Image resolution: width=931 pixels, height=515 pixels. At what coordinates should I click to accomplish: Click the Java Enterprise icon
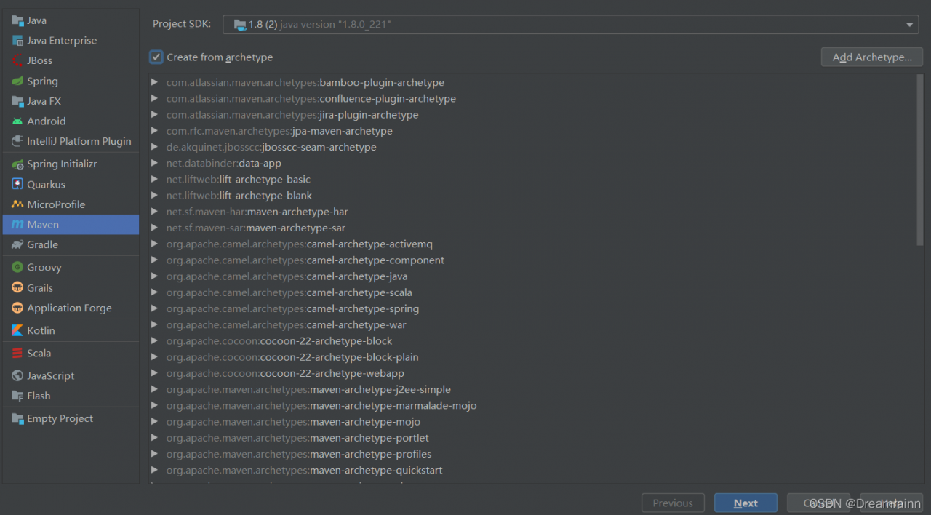(x=17, y=41)
